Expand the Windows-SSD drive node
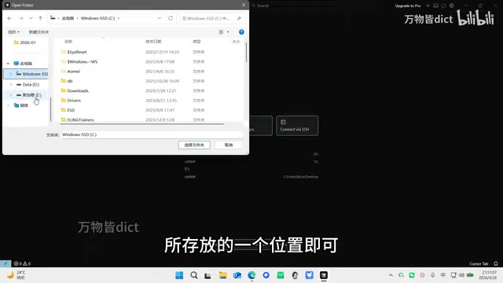The width and height of the screenshot is (503, 283). point(10,74)
